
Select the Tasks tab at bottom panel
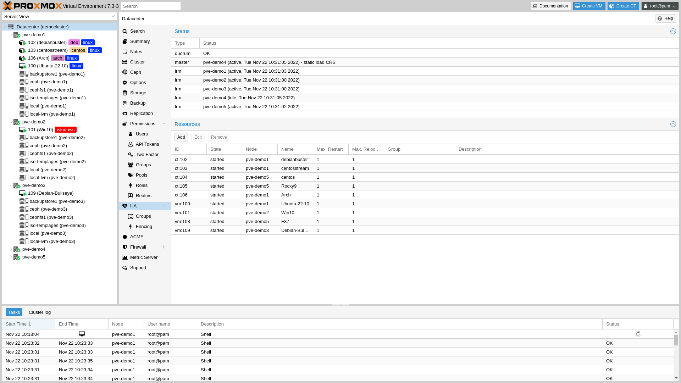(x=14, y=312)
